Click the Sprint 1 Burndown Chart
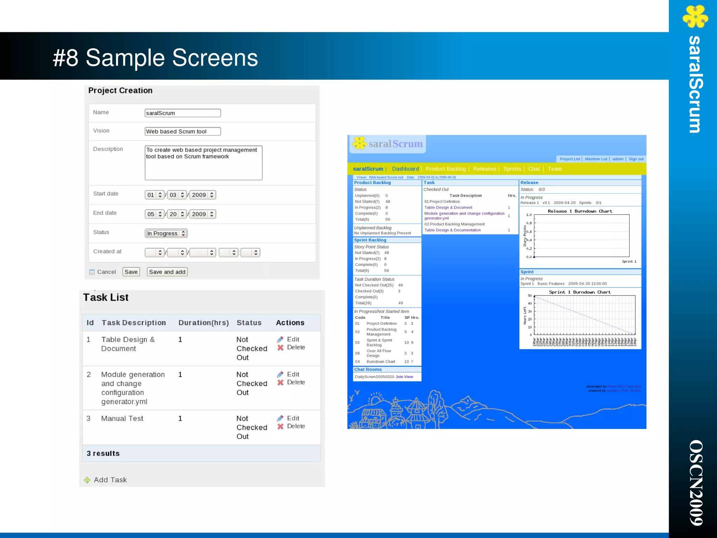Screen dimensions: 717x538 click(x=580, y=318)
